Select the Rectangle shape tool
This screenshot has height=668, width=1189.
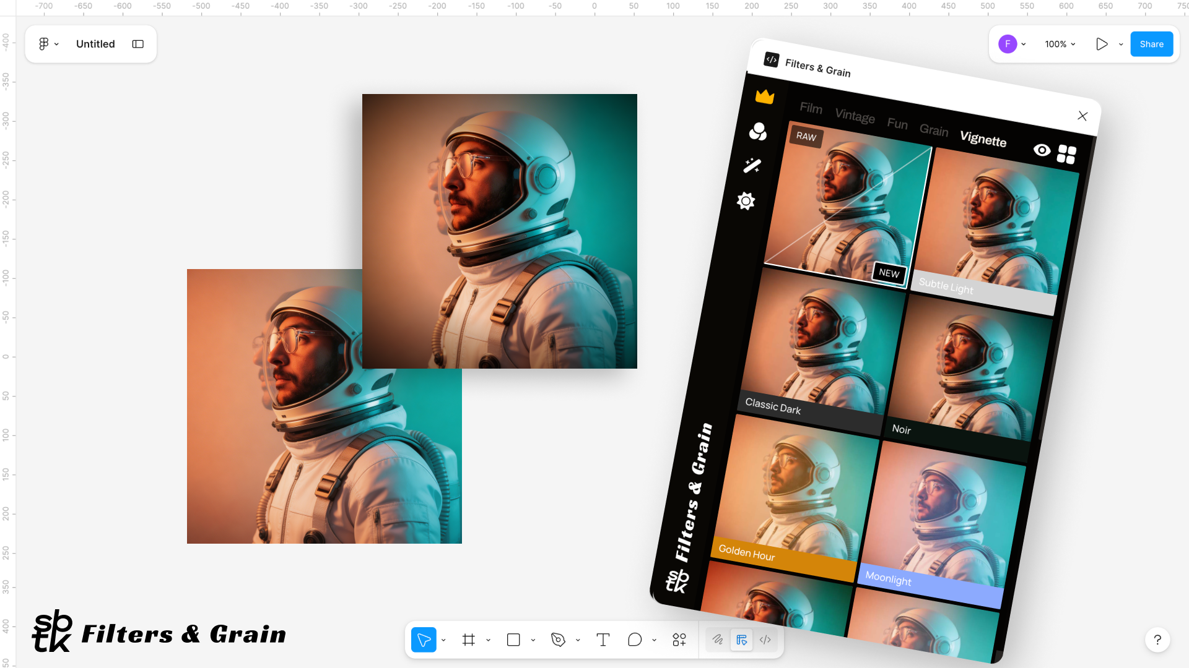[x=513, y=640]
